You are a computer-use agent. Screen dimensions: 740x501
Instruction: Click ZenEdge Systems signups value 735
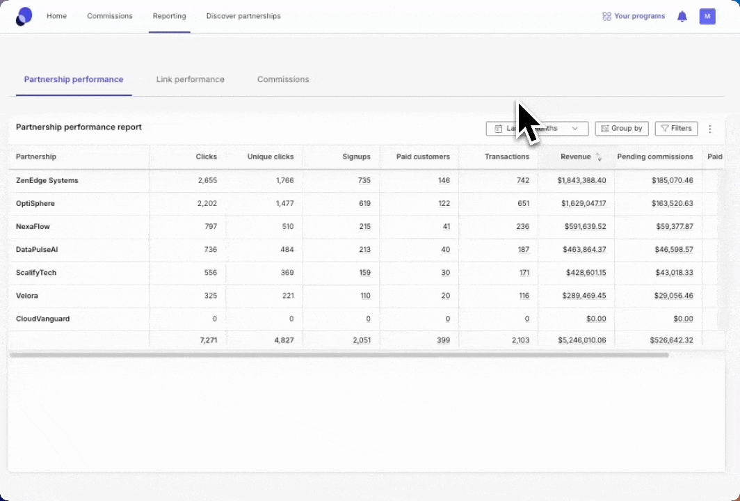[364, 180]
